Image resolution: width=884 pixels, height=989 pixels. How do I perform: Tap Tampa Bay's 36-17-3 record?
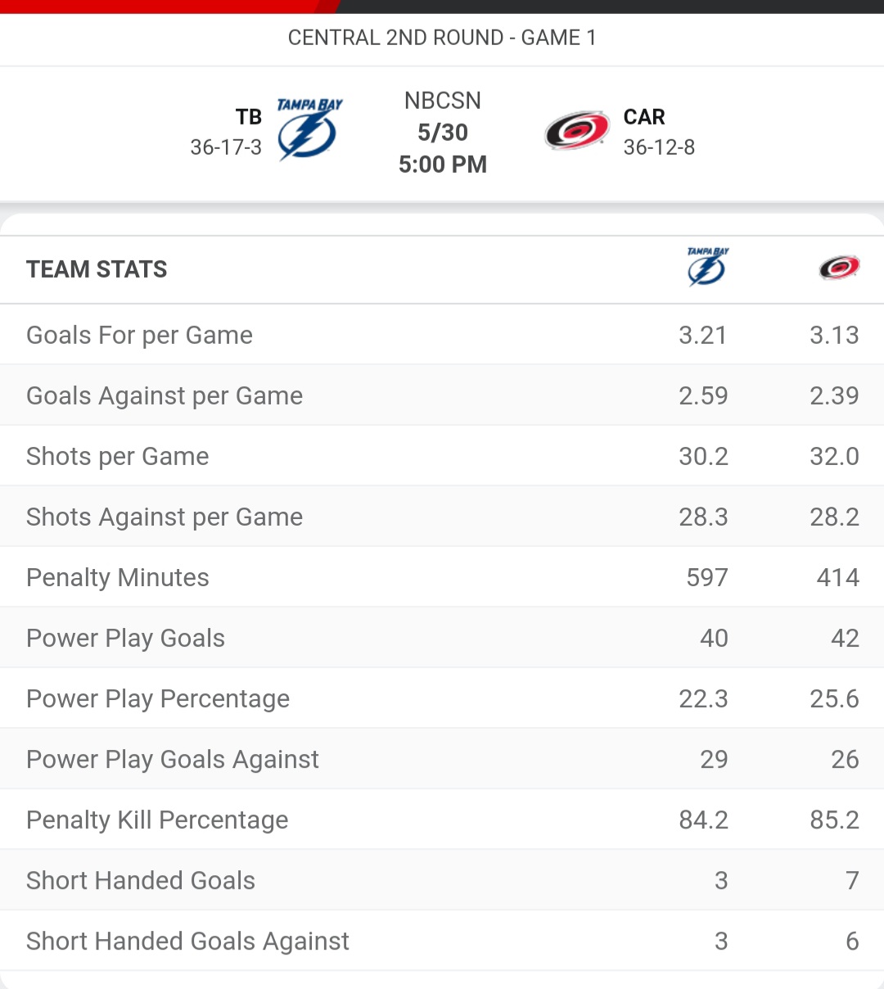tap(226, 147)
